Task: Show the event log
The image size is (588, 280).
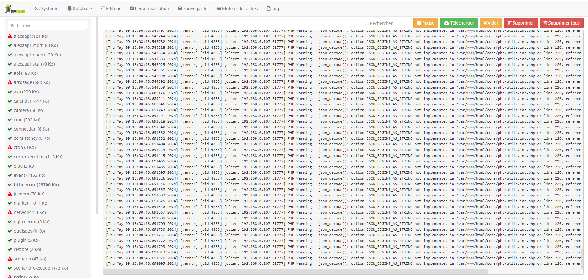Action: point(29,175)
